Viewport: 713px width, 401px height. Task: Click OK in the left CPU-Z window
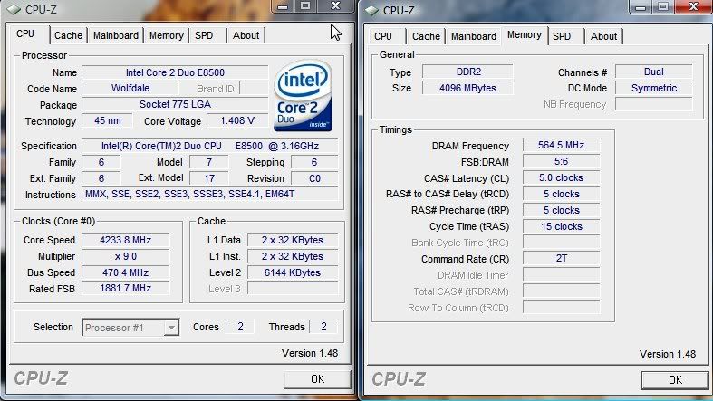pyautogui.click(x=317, y=379)
